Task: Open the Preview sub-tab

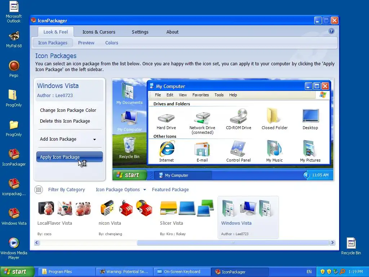Action: [x=86, y=43]
